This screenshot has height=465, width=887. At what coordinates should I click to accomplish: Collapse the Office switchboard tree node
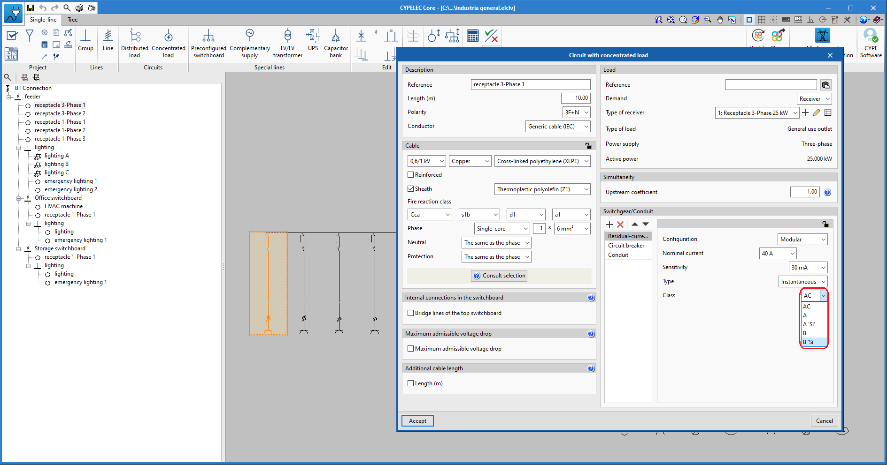click(19, 198)
